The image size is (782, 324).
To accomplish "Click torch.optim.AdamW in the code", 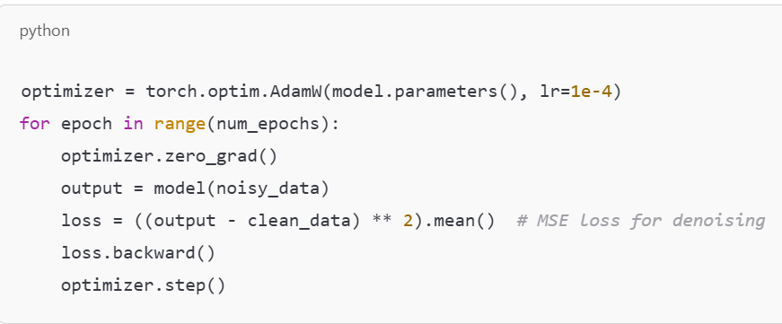I will [234, 92].
